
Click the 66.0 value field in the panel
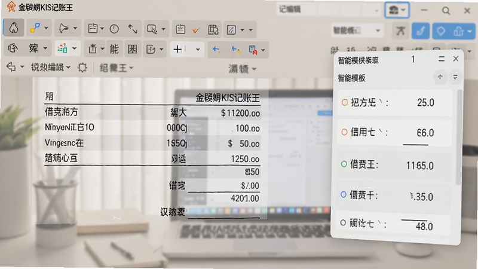[x=425, y=133]
